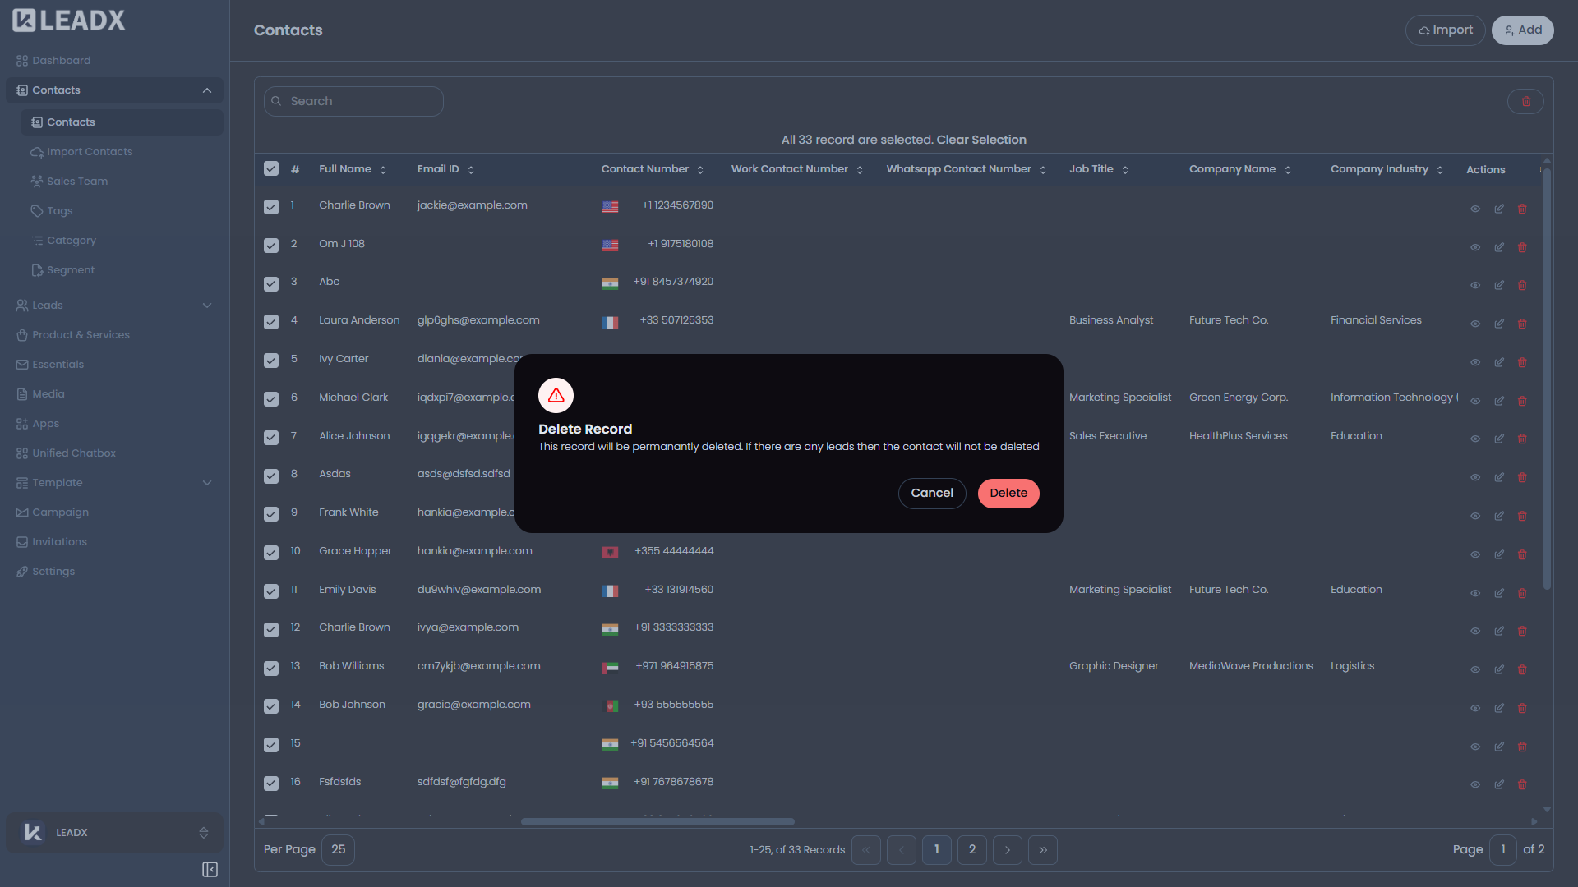Select the sidebar collapse icon at bottom

210,869
